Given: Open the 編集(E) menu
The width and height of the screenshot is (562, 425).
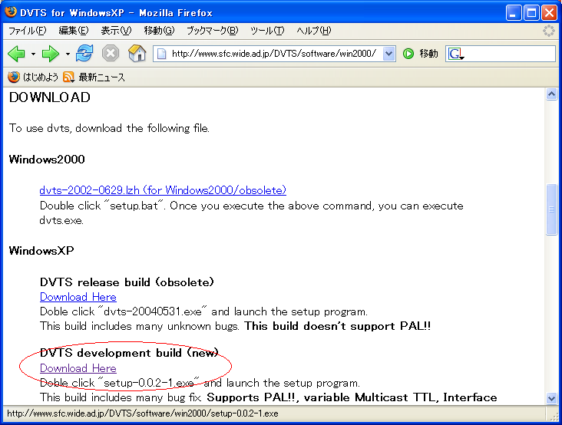Looking at the screenshot, I should (74, 31).
